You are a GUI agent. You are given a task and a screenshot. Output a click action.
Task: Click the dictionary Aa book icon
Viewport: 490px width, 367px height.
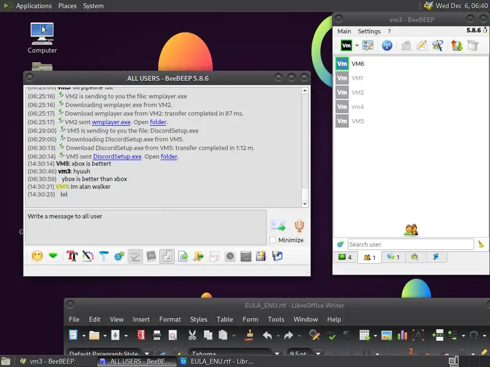(x=151, y=256)
